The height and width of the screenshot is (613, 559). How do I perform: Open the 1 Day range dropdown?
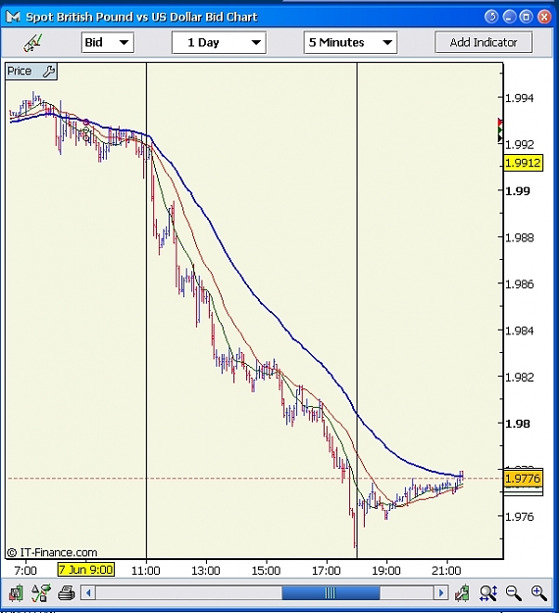tap(219, 42)
